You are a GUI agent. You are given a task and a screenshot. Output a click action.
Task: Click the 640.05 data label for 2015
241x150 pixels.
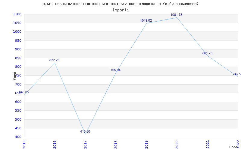tap(24, 92)
